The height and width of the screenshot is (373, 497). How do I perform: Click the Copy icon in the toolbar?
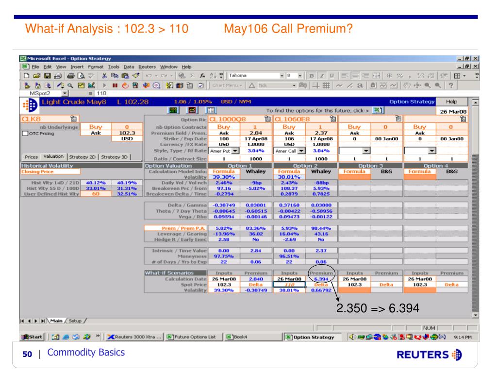pyautogui.click(x=115, y=76)
